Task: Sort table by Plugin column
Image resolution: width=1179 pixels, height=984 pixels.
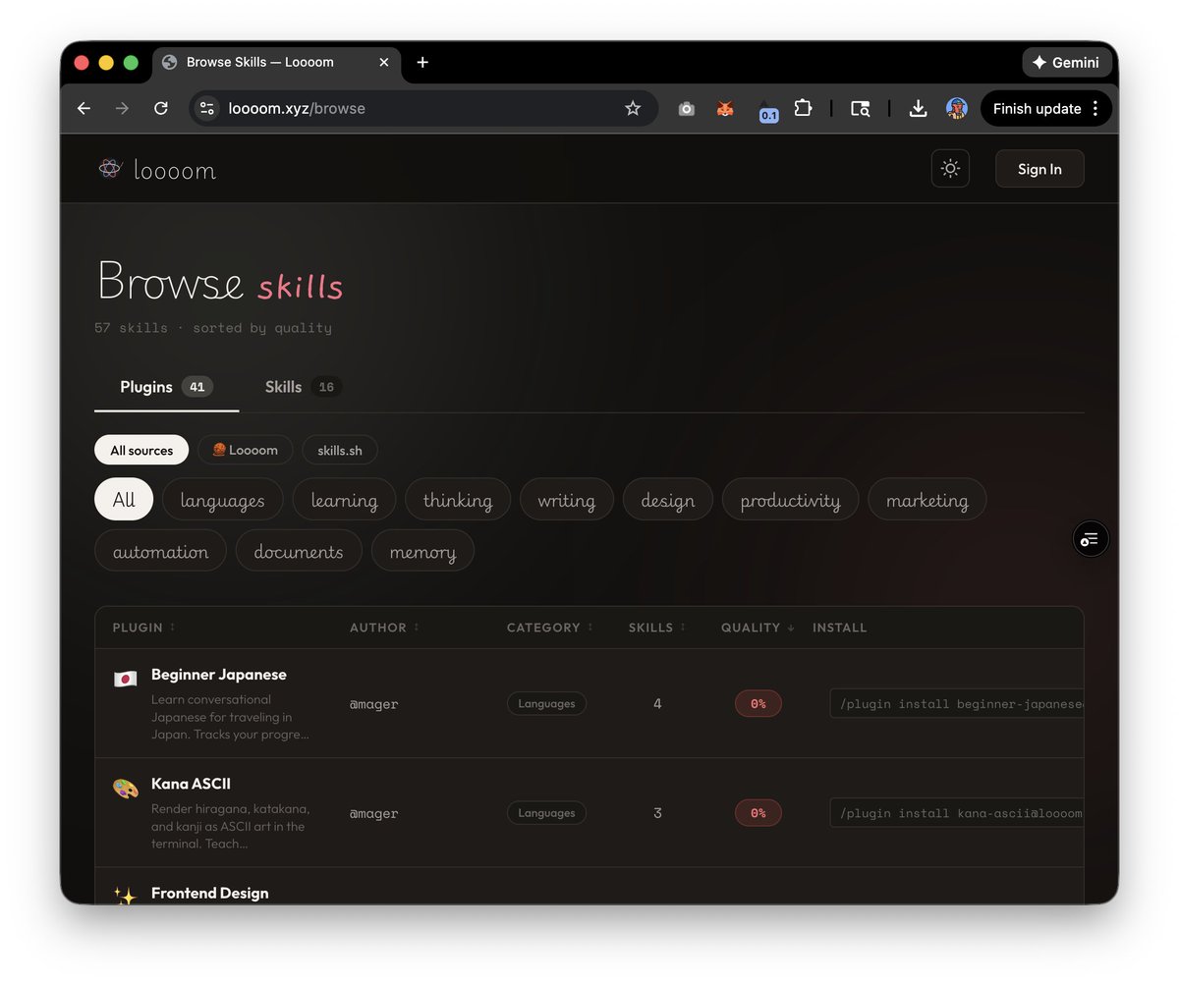Action: point(144,628)
